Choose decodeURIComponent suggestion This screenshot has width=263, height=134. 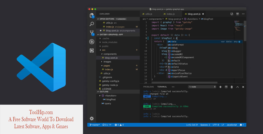click(205, 58)
